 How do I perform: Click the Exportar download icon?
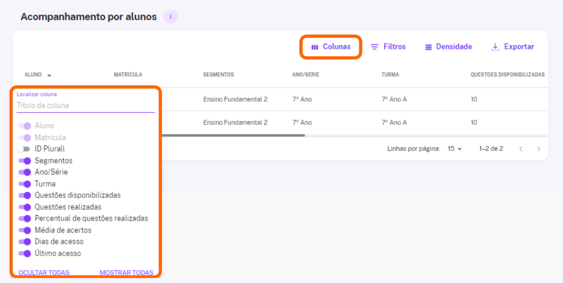[x=495, y=47]
